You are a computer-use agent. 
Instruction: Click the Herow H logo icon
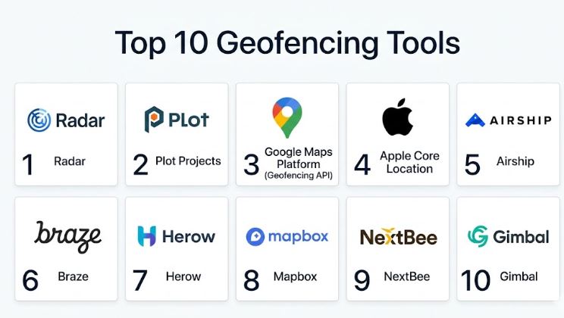(x=147, y=236)
